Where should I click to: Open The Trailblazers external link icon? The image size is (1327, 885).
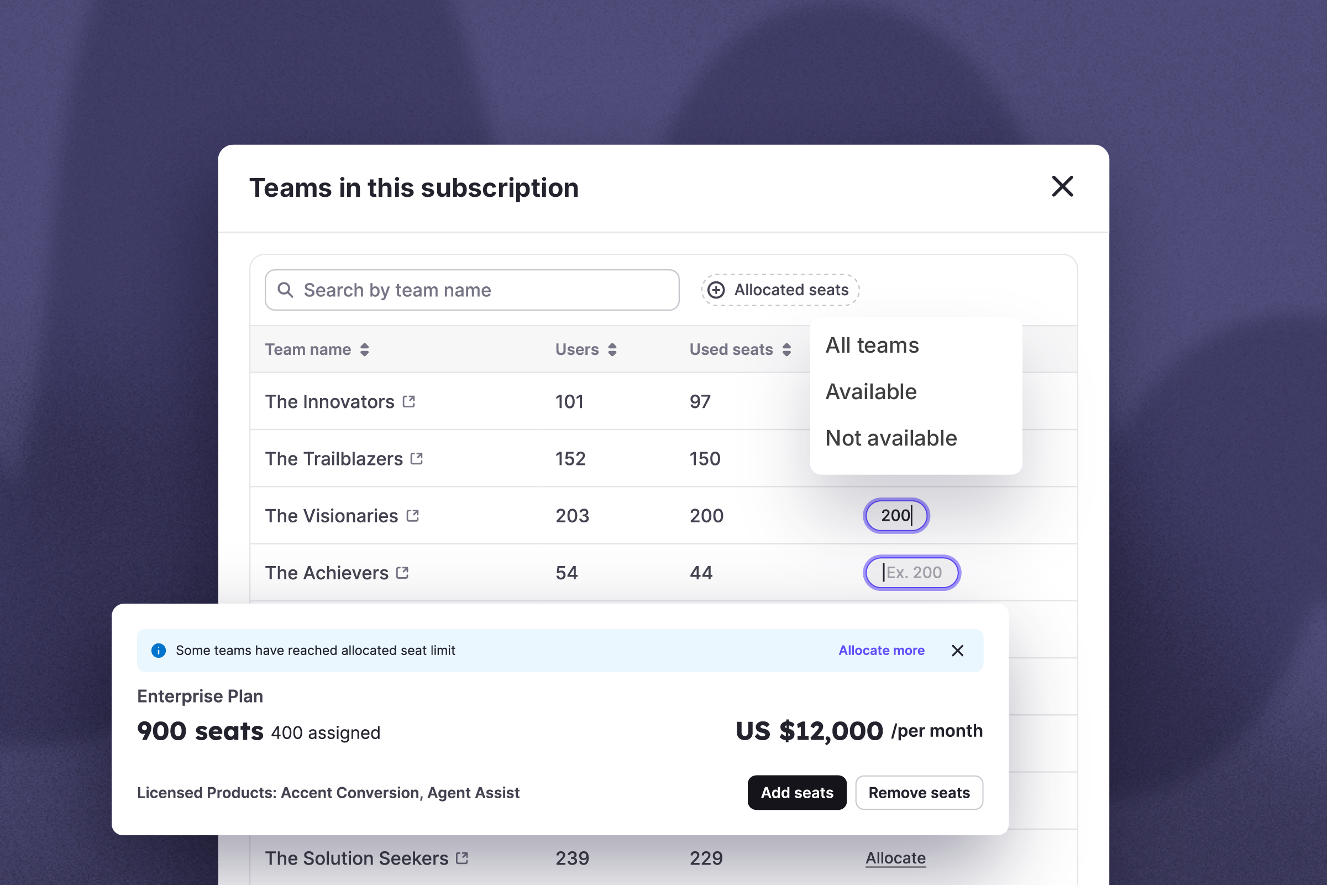pyautogui.click(x=417, y=458)
